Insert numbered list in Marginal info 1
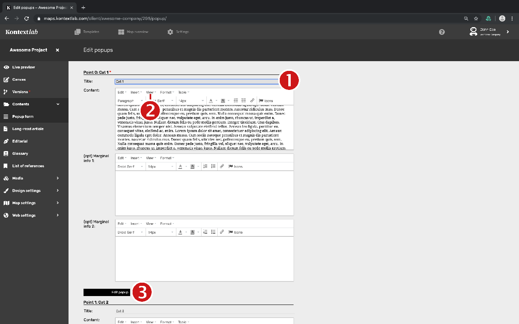The width and height of the screenshot is (519, 324). tap(206, 166)
